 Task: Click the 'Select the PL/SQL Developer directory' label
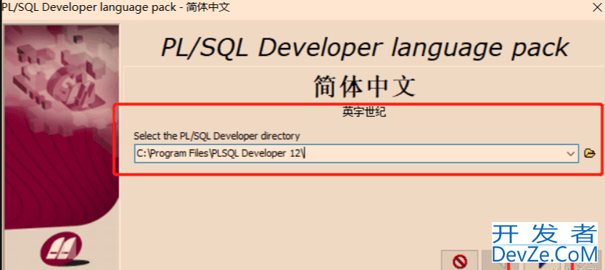click(x=216, y=136)
